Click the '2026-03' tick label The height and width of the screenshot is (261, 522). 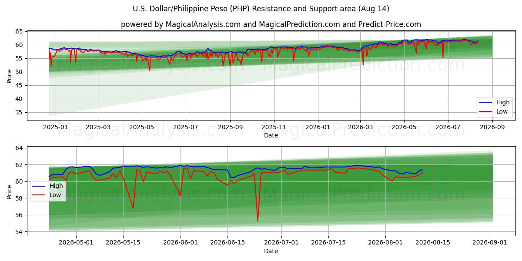point(360,127)
